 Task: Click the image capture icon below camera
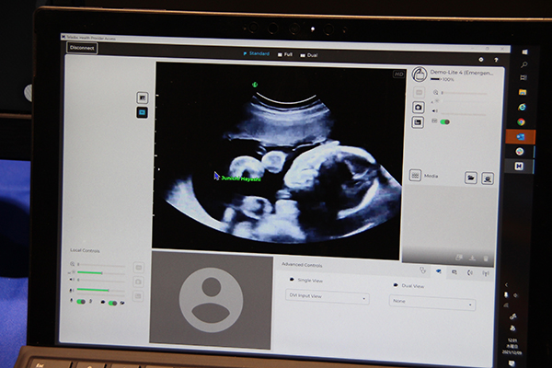pyautogui.click(x=418, y=122)
